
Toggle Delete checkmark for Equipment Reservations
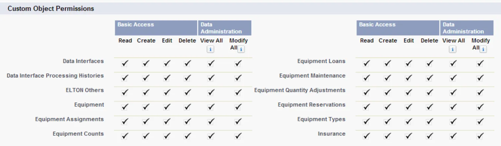[x=429, y=107]
